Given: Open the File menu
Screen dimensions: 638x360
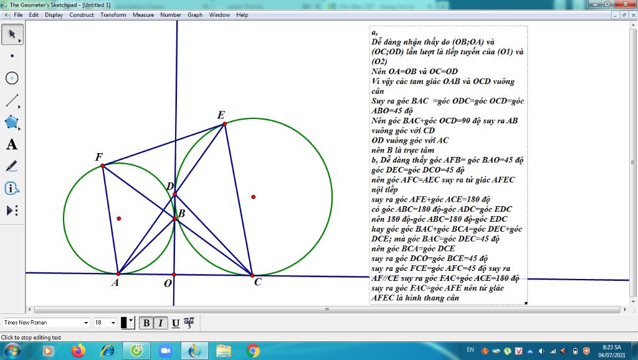Looking at the screenshot, I should pyautogui.click(x=18, y=15).
